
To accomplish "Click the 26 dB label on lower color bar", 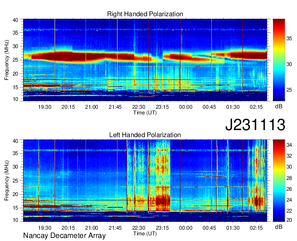I will click(x=289, y=189).
